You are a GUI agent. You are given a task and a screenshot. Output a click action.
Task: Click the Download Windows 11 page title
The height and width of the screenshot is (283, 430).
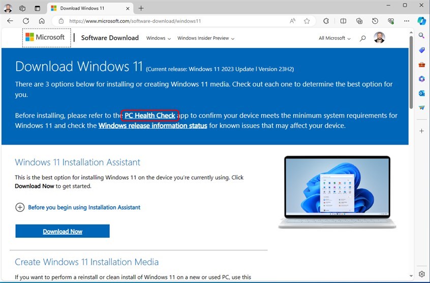pos(79,67)
